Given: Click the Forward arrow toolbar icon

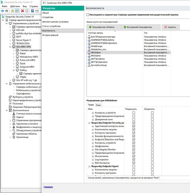Looking at the screenshot, I should tap(7, 11).
